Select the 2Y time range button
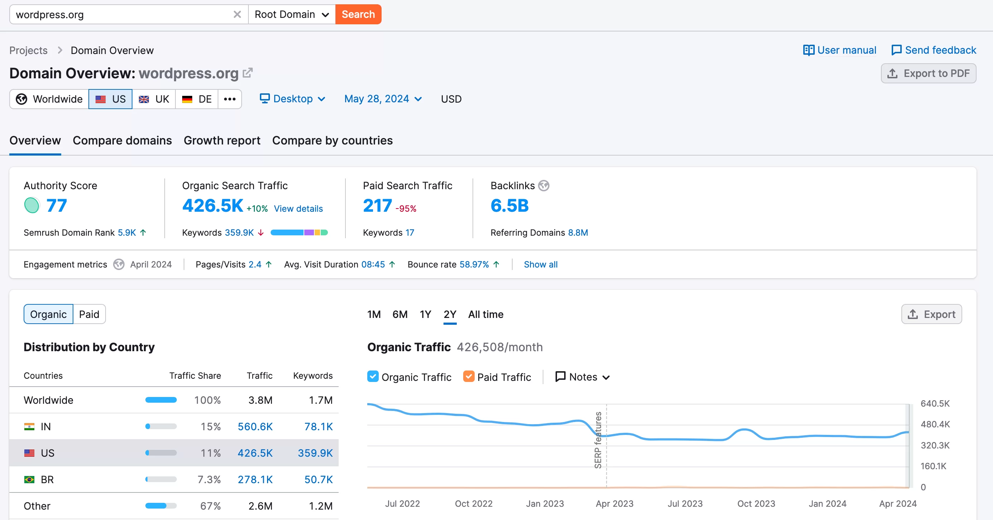The width and height of the screenshot is (993, 520). point(450,314)
